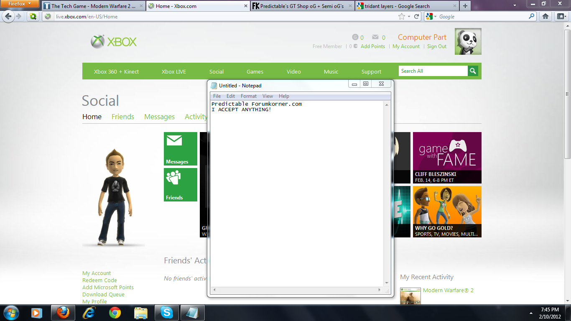Screen dimensions: 571x321
Task: Click the Xbox site search magnifier button
Action: [473, 71]
